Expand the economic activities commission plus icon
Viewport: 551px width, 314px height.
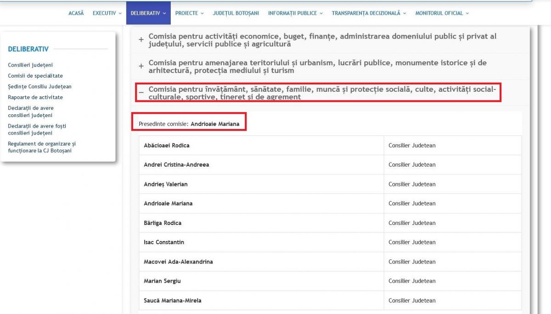tap(141, 40)
